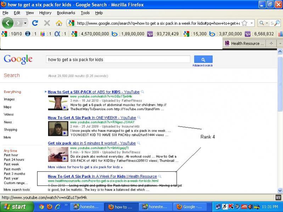Click the Google search query field

point(118,59)
